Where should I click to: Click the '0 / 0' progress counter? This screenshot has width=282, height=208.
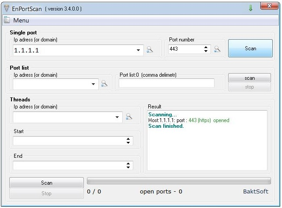pos(94,192)
